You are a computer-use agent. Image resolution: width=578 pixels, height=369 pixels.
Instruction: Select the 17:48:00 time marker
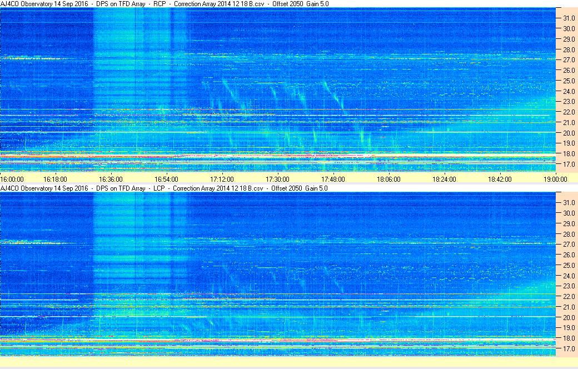coord(333,179)
